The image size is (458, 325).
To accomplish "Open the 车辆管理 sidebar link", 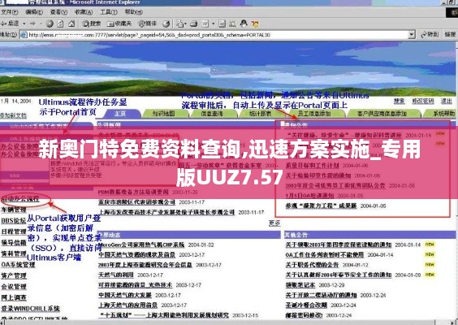I will [x=14, y=210].
